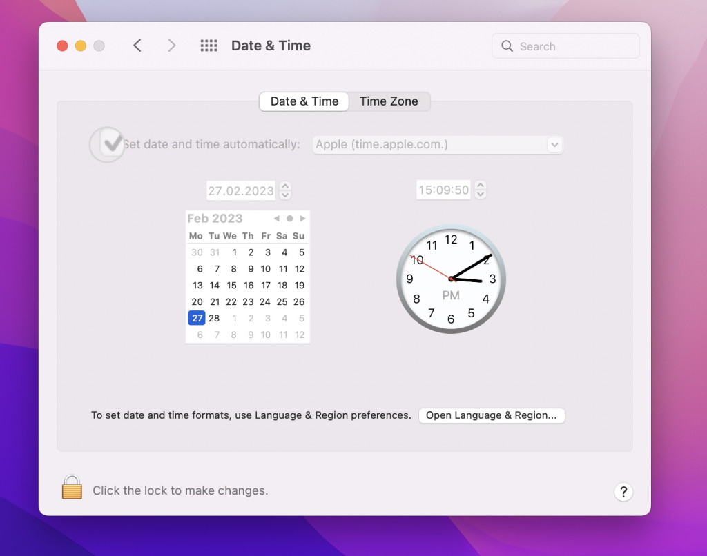This screenshot has width=707, height=556.
Task: Select January 31 in calendar
Action: point(215,252)
